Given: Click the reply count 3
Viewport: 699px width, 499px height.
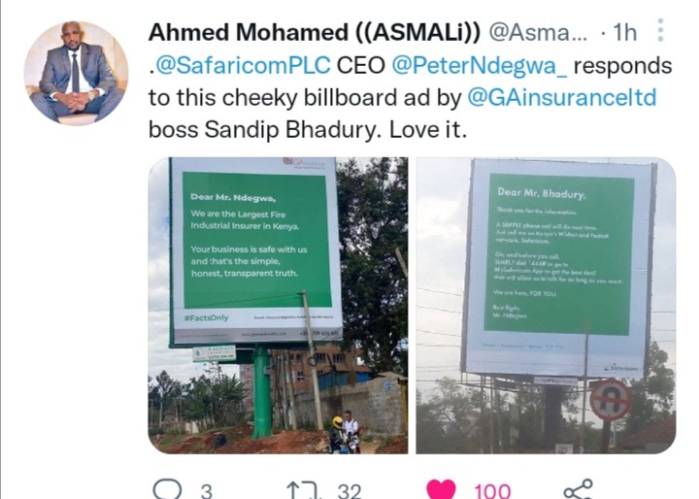Looking at the screenshot, I should (x=206, y=491).
